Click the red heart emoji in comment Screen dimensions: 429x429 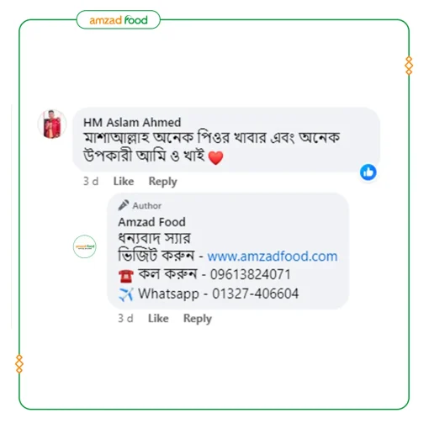pyautogui.click(x=215, y=157)
